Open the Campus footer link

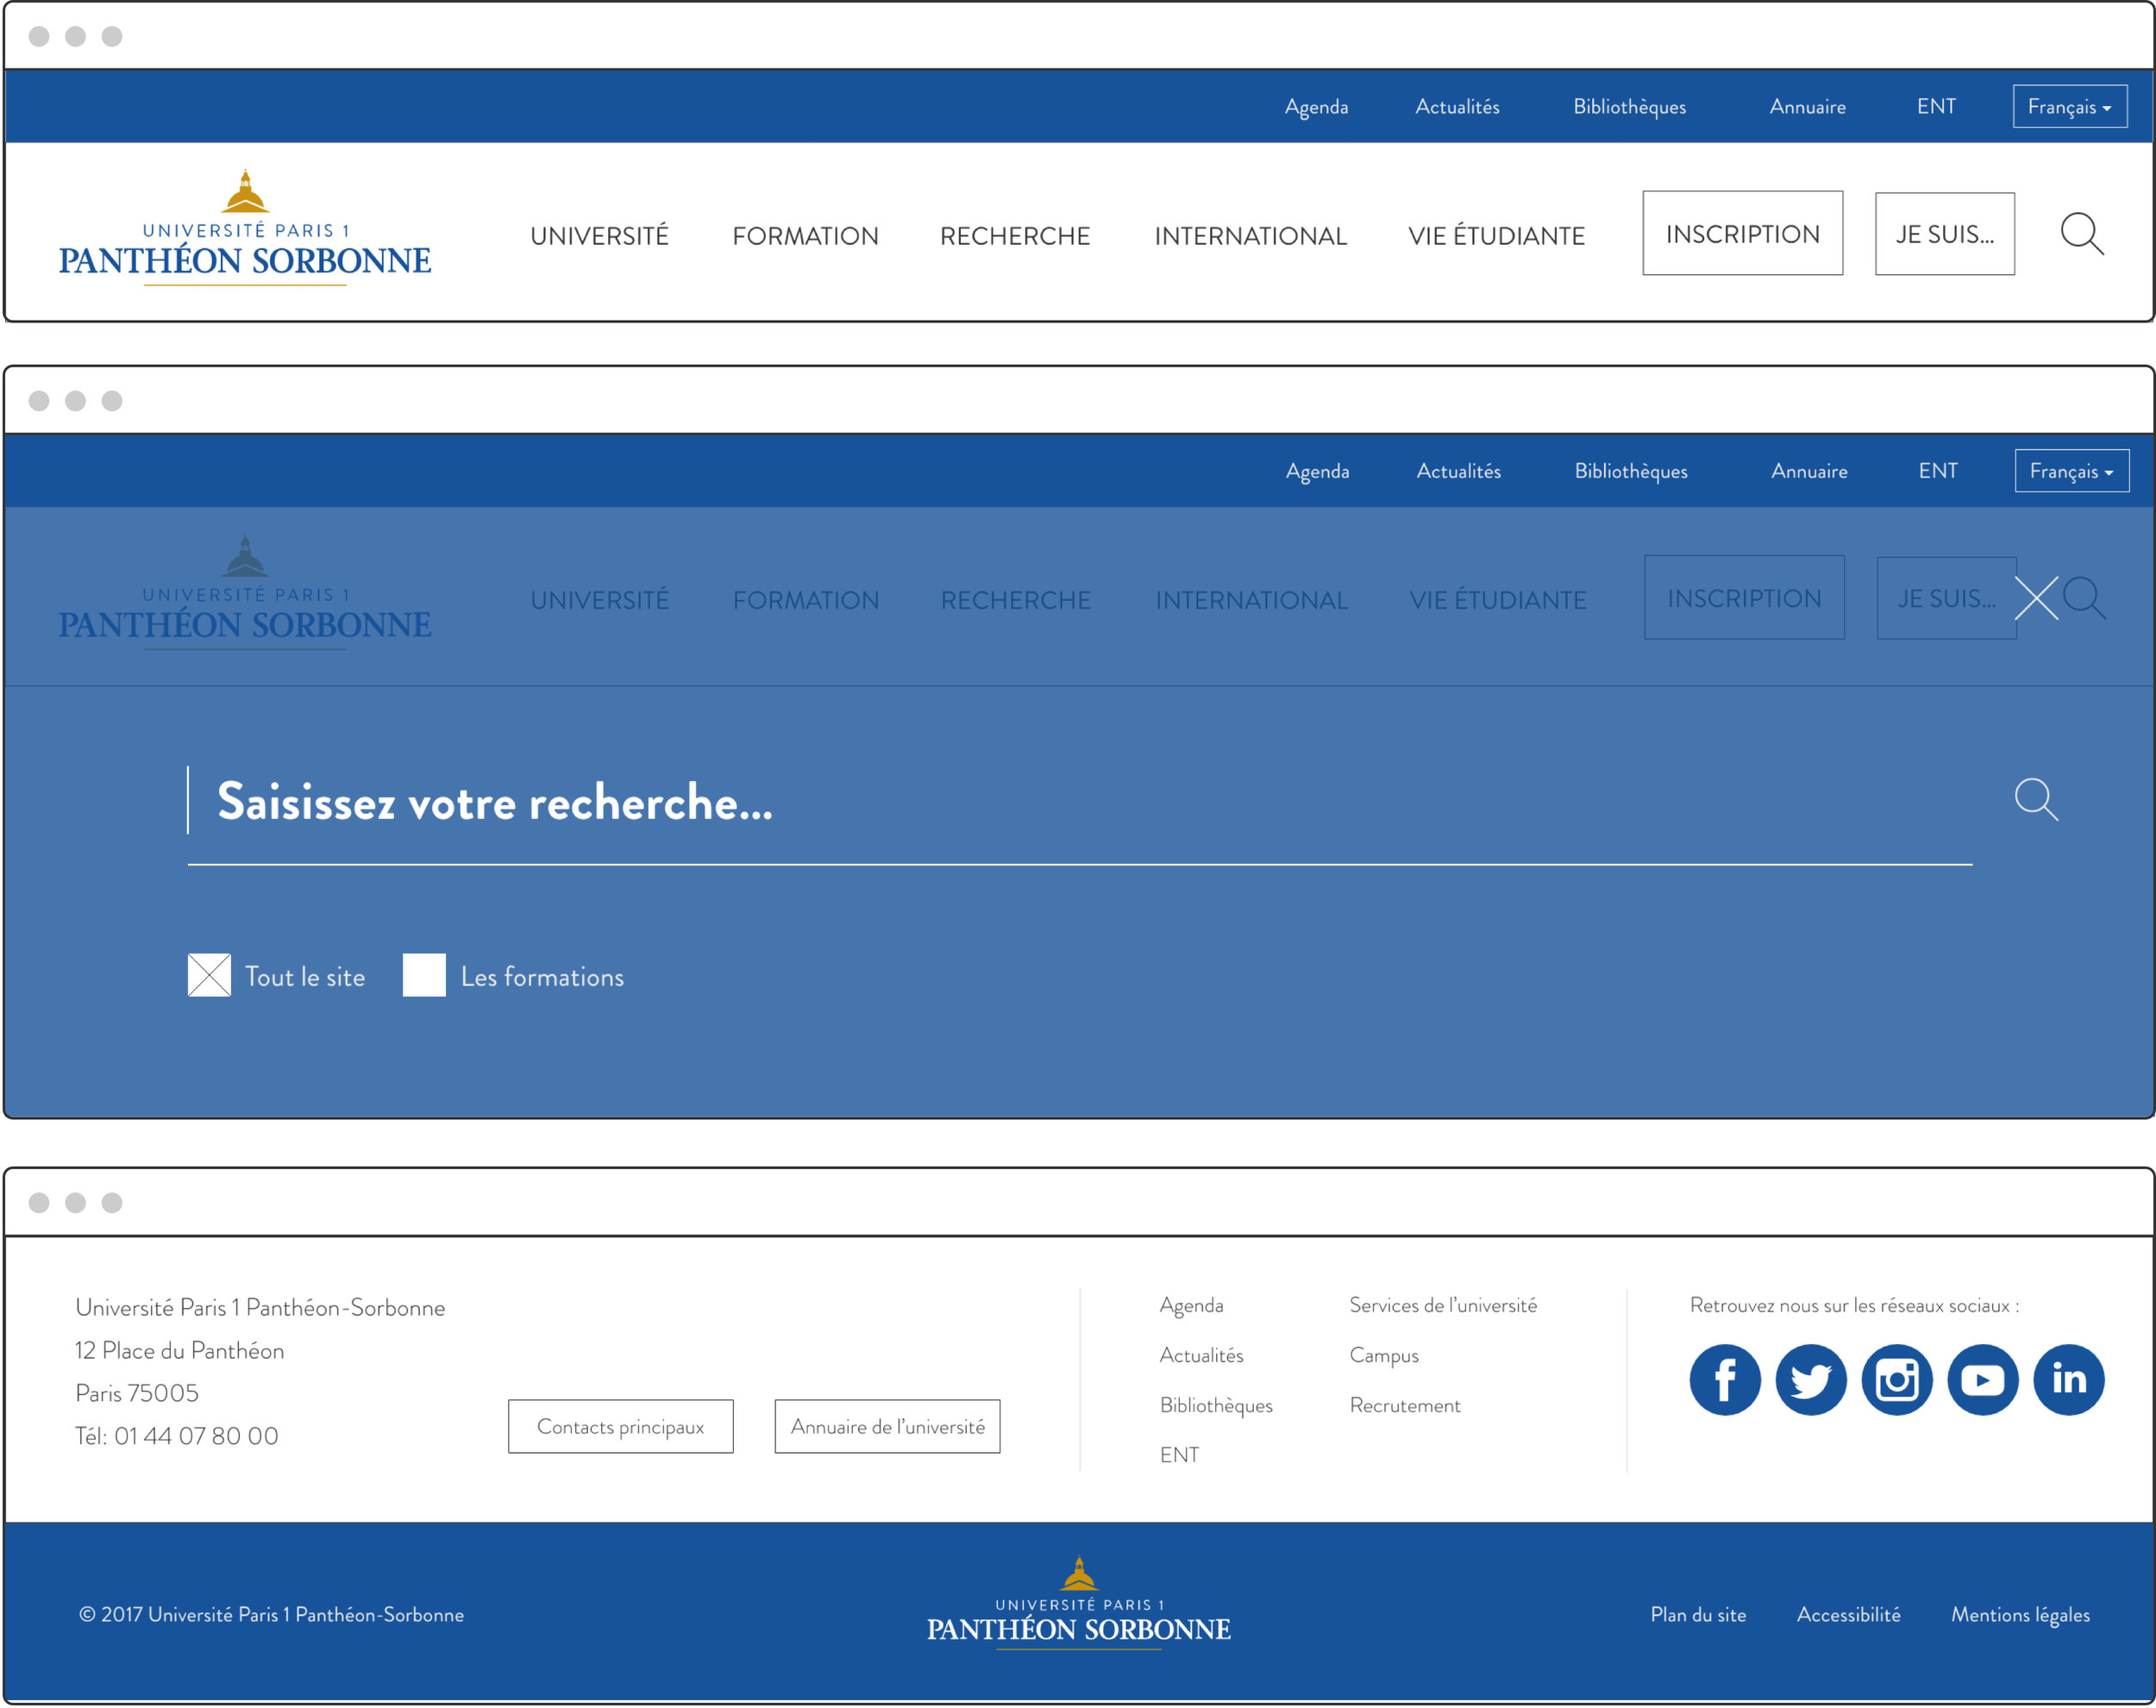[1384, 1356]
